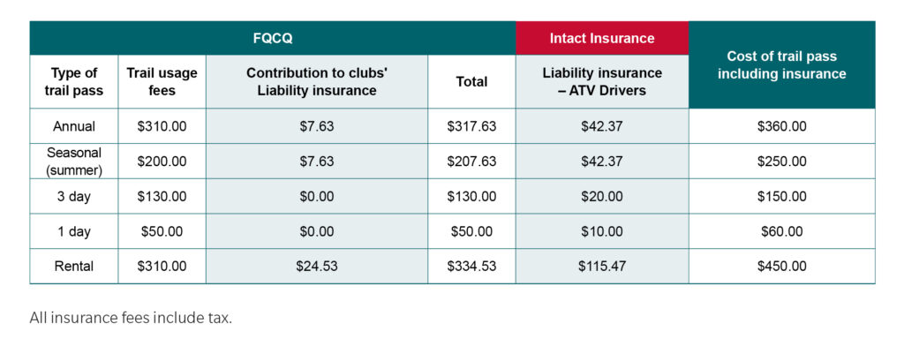
Task: Click the All insurance fees include tax note
Action: pyautogui.click(x=131, y=319)
